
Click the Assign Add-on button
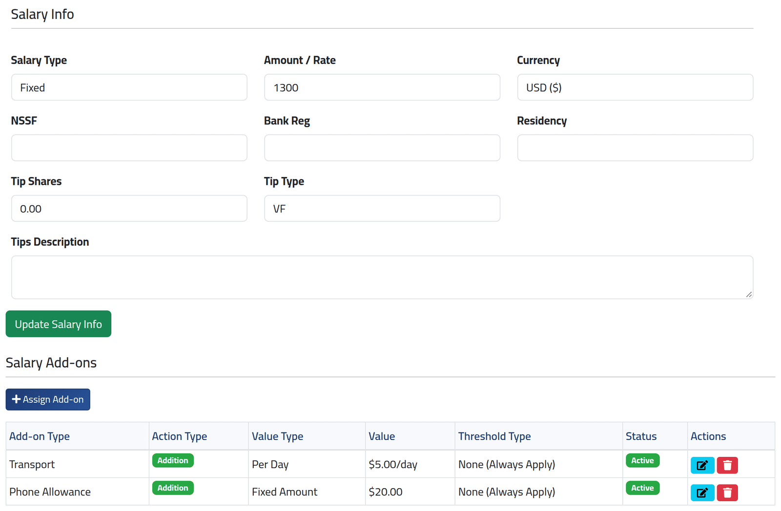pos(48,399)
